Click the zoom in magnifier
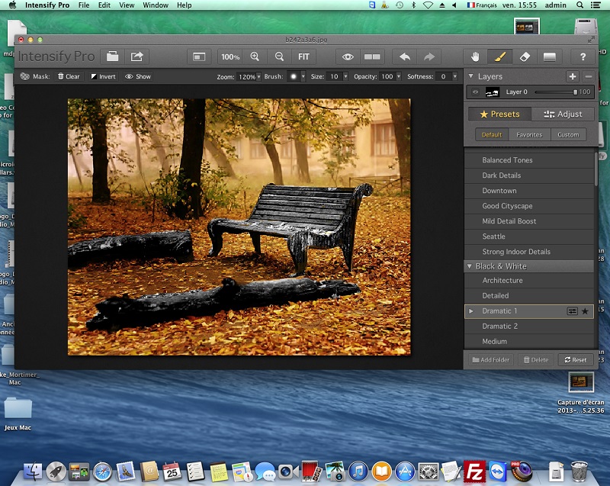 255,56
